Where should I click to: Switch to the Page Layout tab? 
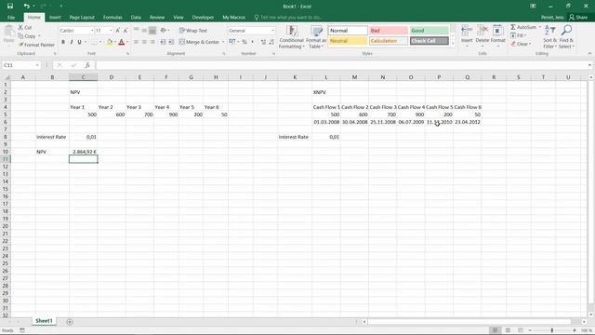(82, 18)
